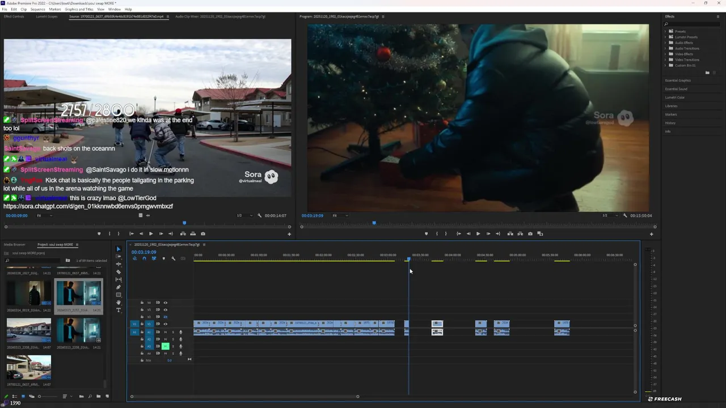Click Insert button in Source Monitor
This screenshot has width=726, height=408.
point(183,233)
